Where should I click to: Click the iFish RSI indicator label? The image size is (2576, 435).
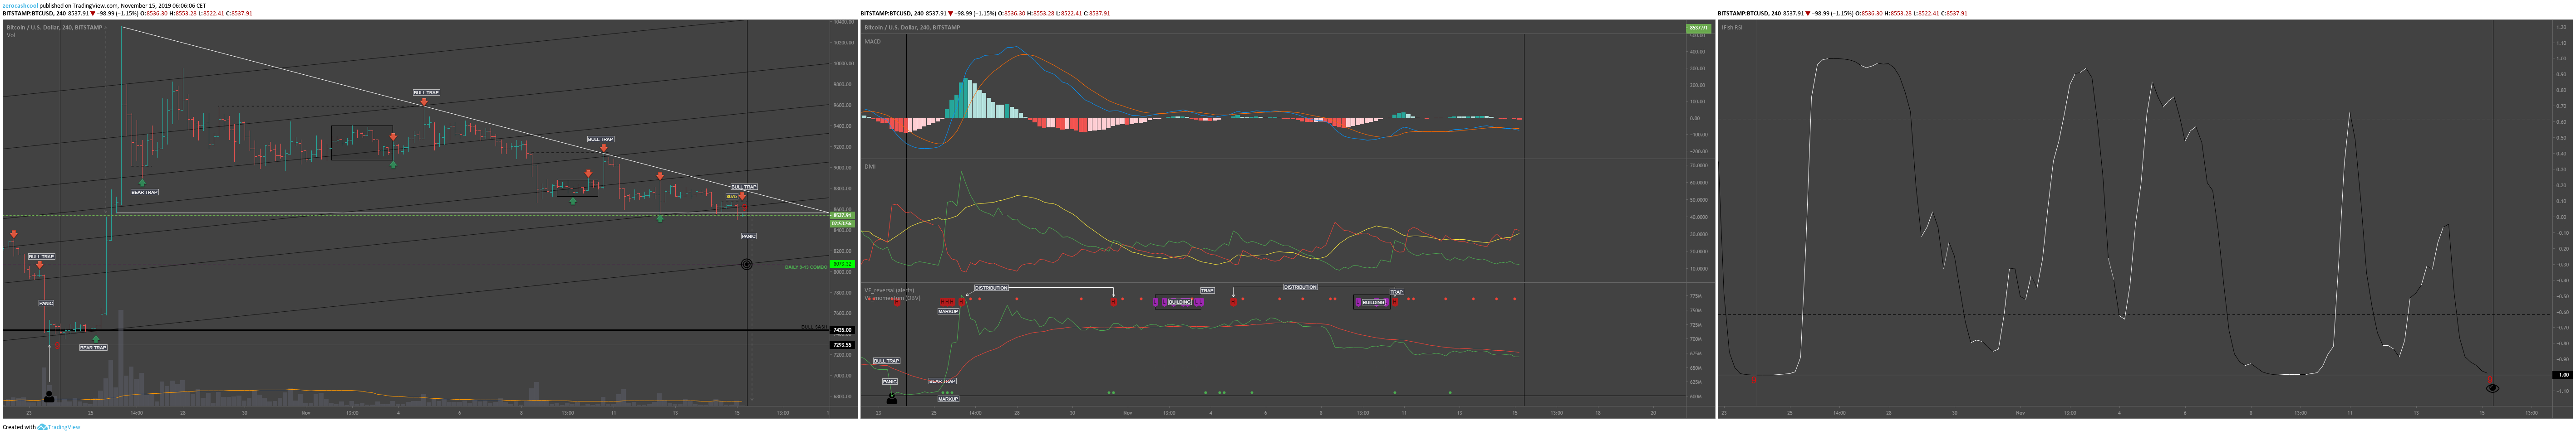1731,28
